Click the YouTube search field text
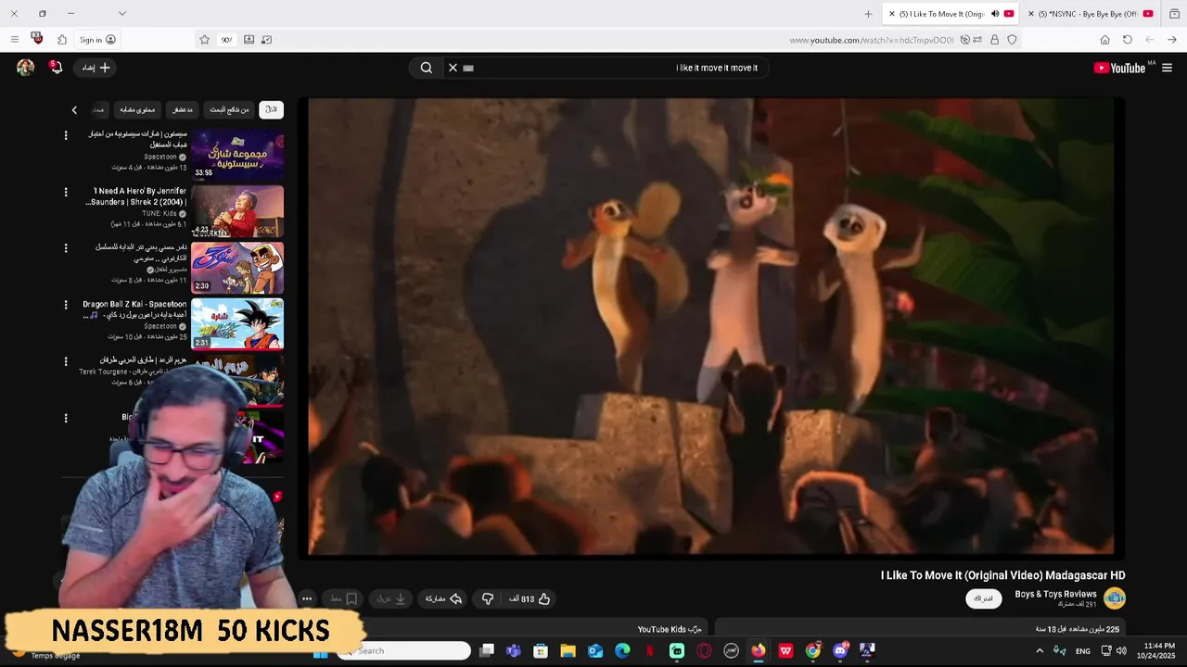 coord(717,68)
